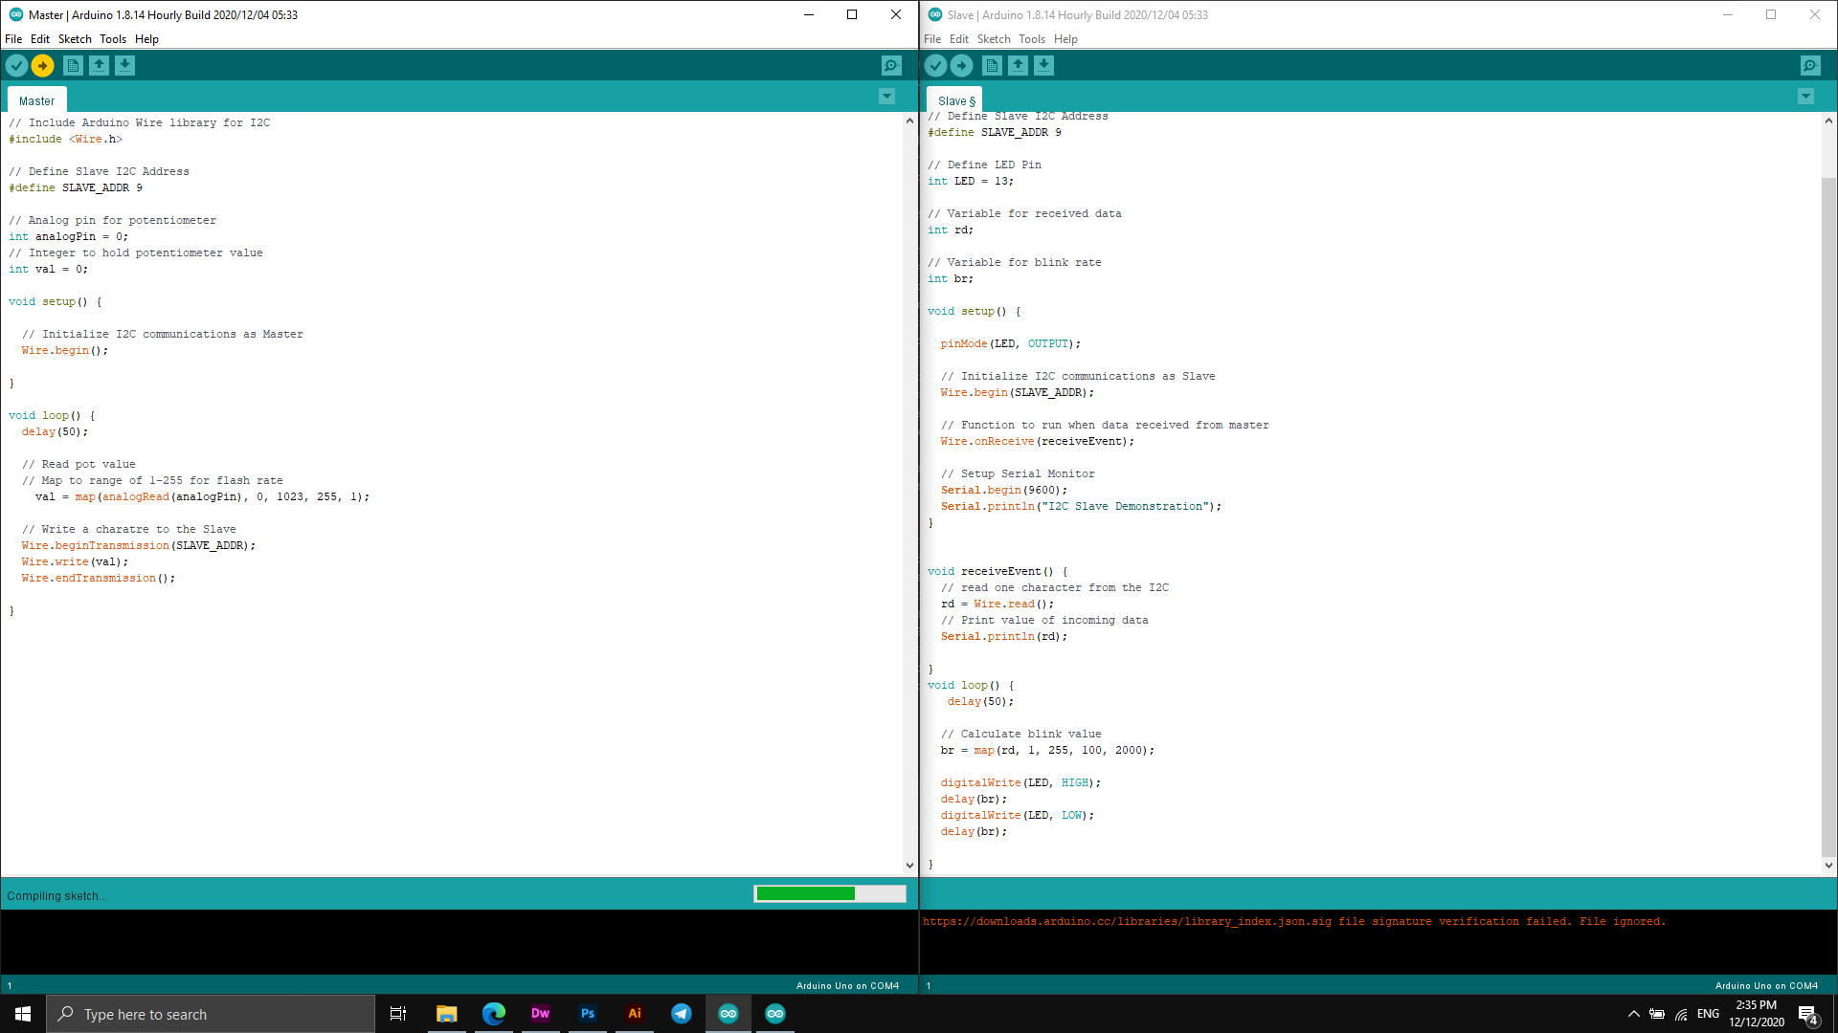Open Edit menu in Master window
Viewport: 1838px width, 1033px height.
click(x=39, y=39)
